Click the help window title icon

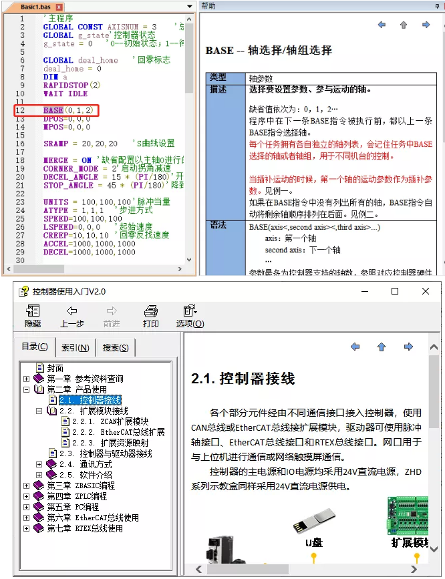(23, 291)
